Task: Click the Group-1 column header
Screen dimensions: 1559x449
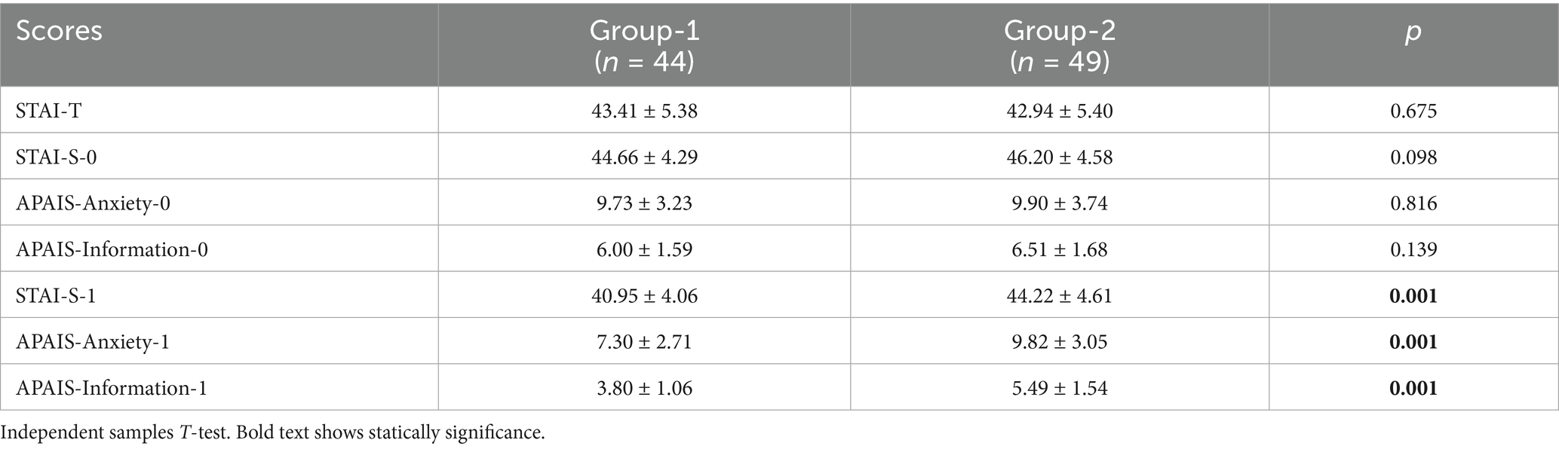Action: (x=644, y=45)
